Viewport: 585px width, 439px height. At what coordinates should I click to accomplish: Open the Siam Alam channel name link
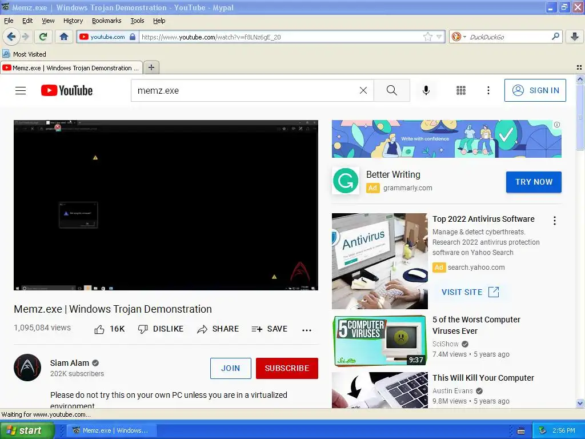pos(69,363)
